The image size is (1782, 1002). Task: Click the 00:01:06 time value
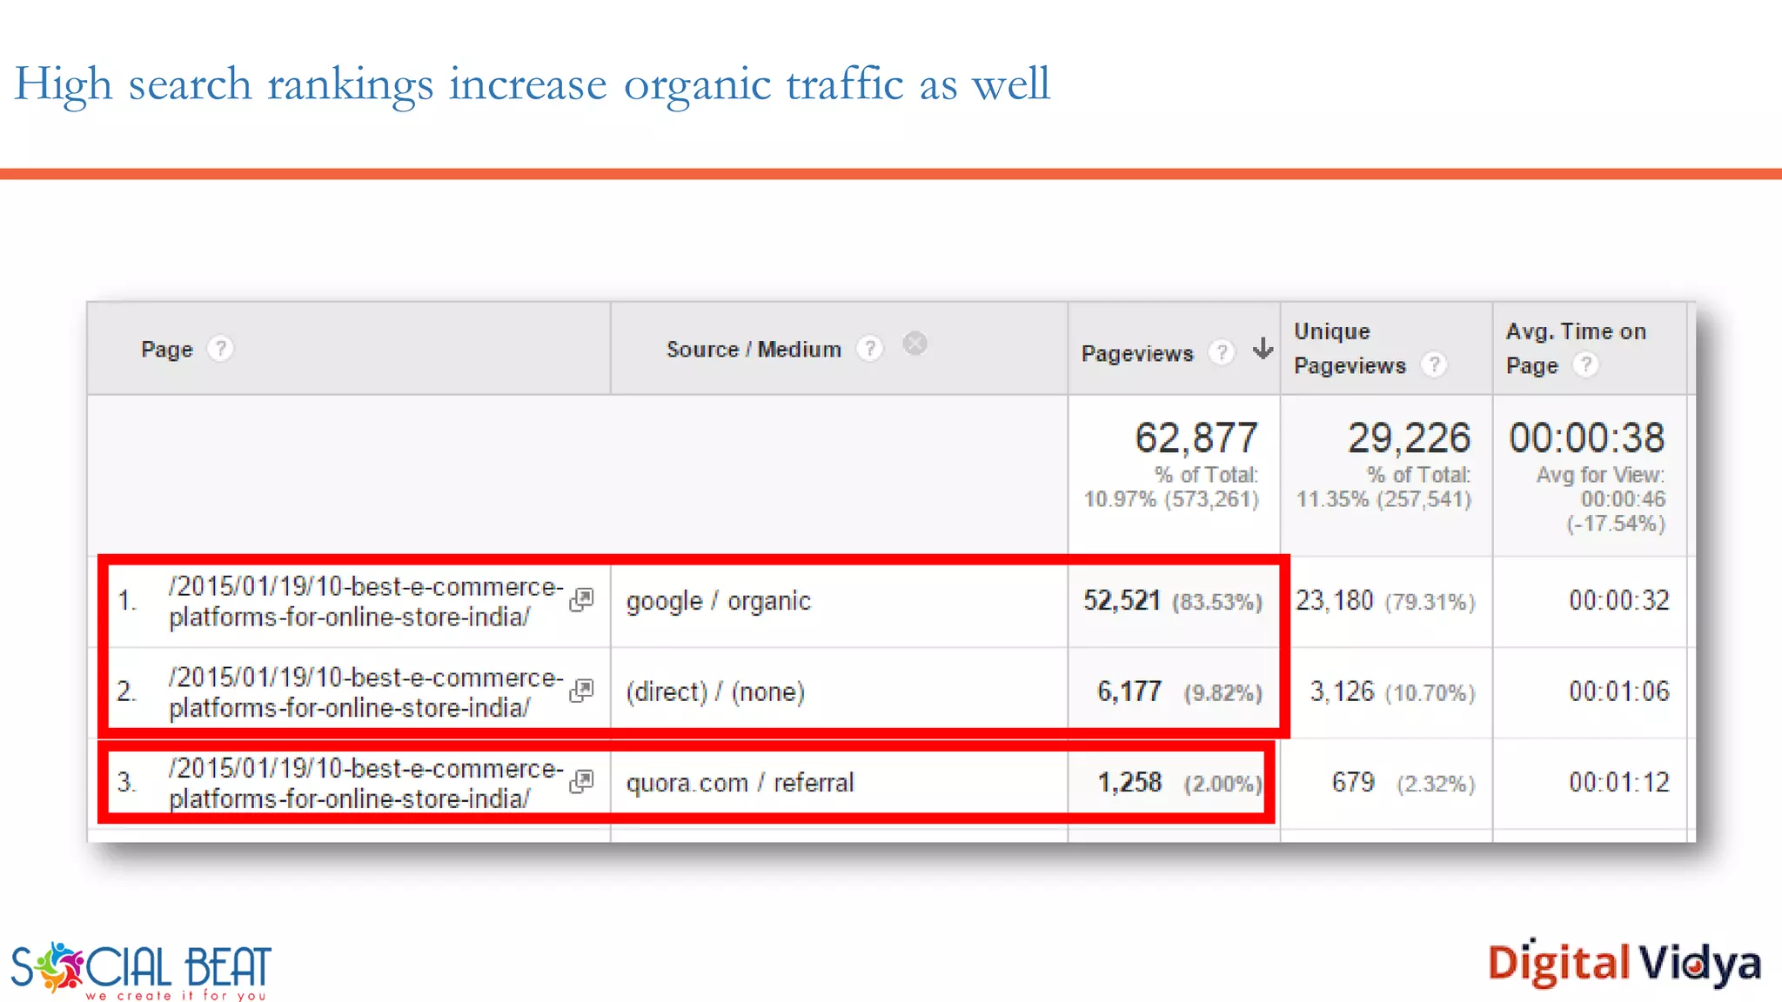coord(1619,691)
